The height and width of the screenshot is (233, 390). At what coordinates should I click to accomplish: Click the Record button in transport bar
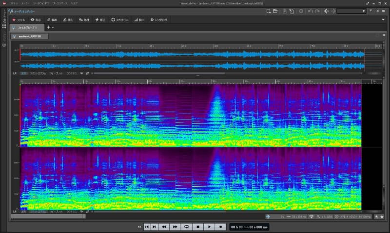pyautogui.click(x=220, y=227)
